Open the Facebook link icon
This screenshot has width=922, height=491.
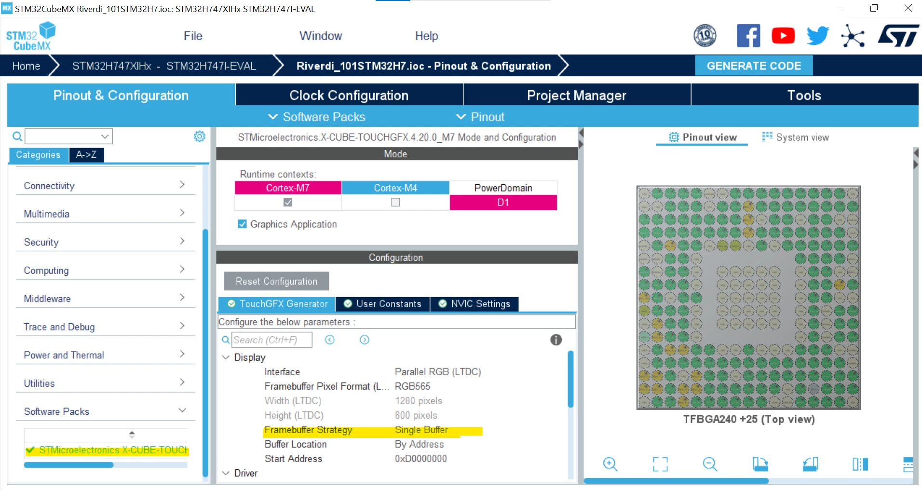pyautogui.click(x=748, y=36)
